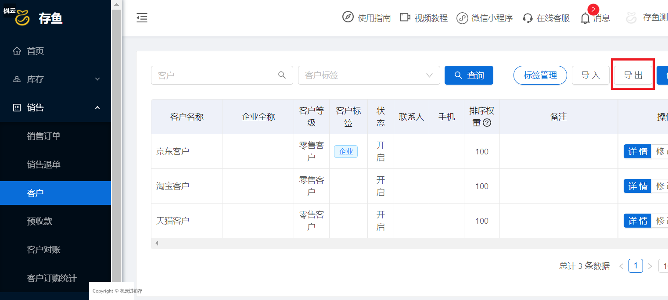The height and width of the screenshot is (300, 668).
Task: Click the 企业全称 column header
Action: click(x=258, y=117)
